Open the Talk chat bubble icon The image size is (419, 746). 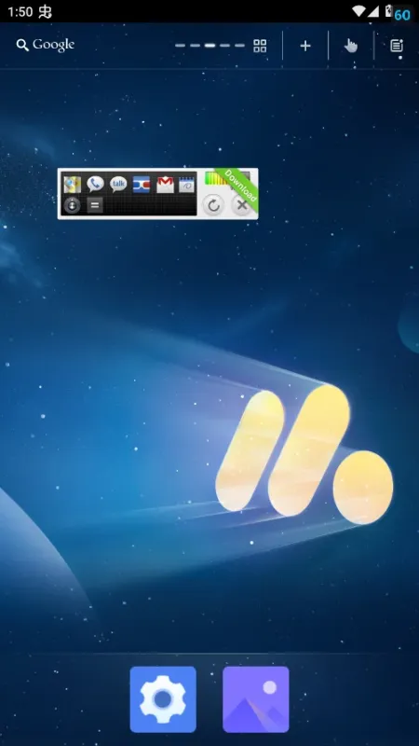point(118,184)
